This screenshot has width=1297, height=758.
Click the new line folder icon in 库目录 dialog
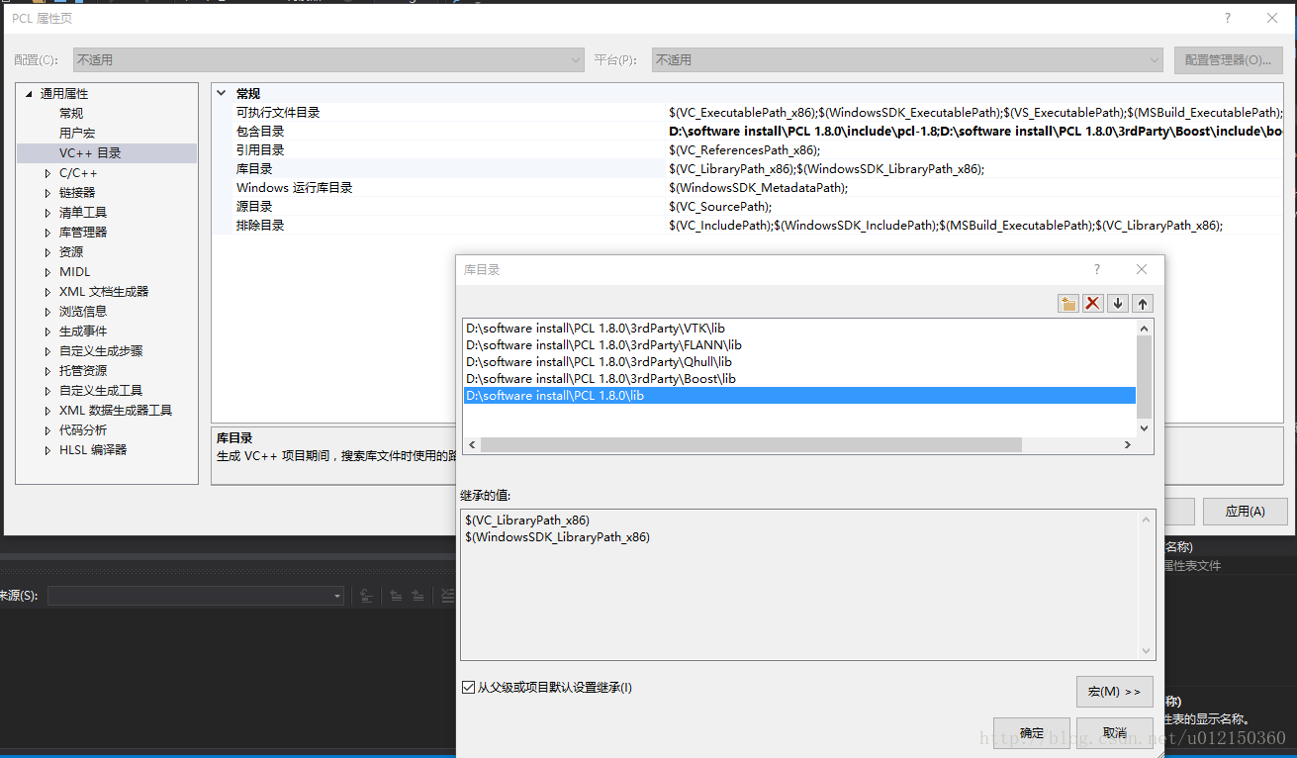coord(1068,304)
